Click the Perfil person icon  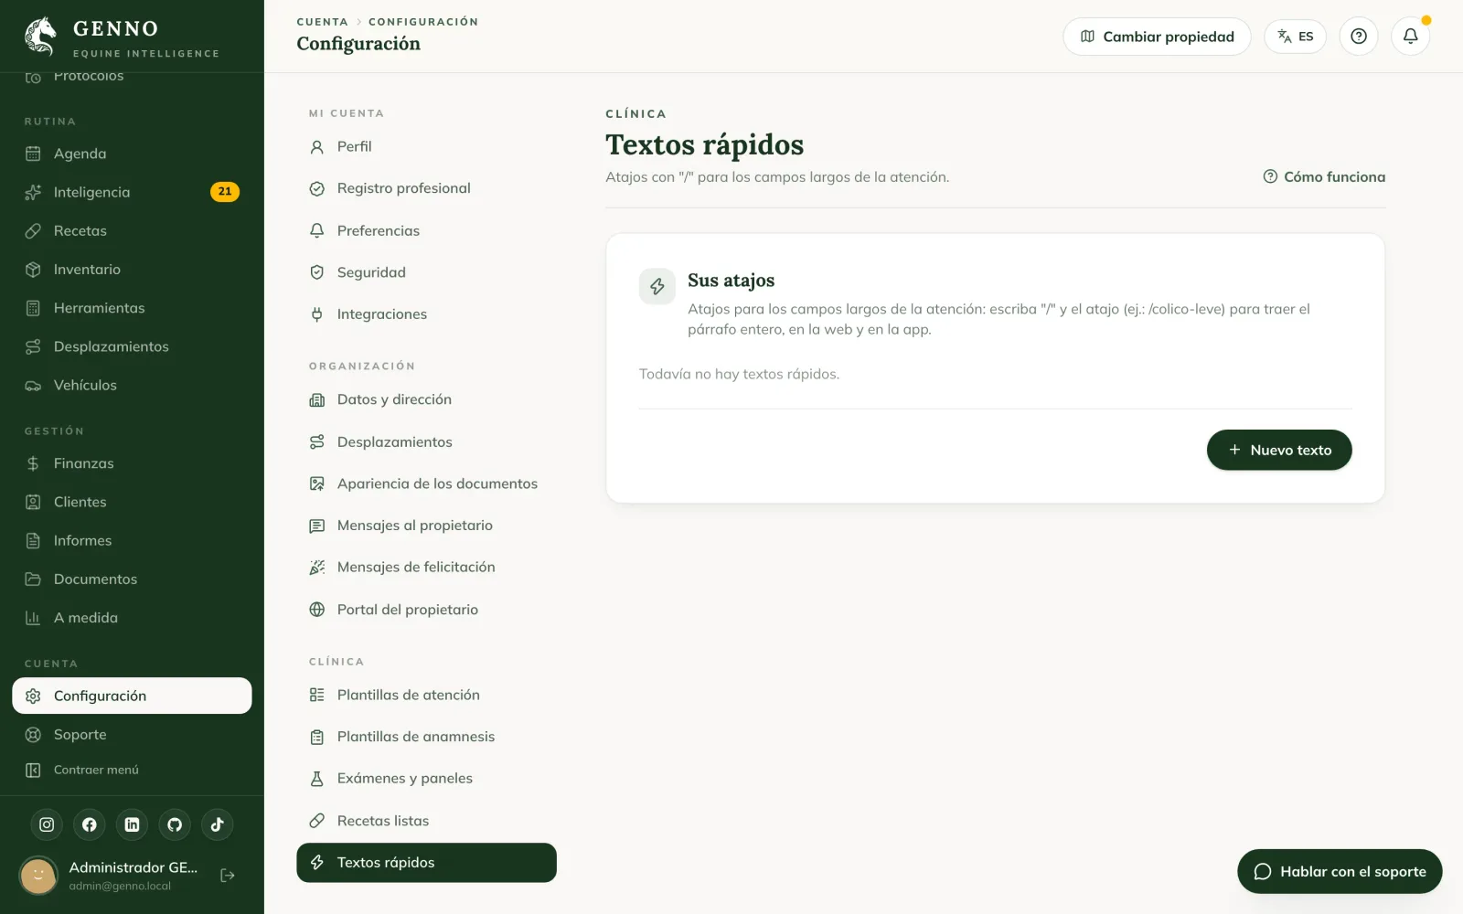tap(317, 146)
